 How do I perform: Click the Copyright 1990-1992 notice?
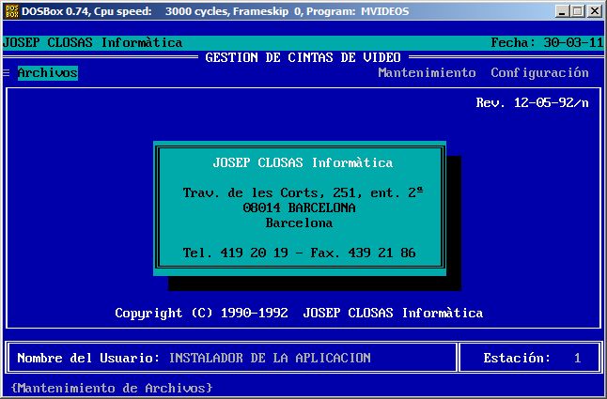[299, 314]
